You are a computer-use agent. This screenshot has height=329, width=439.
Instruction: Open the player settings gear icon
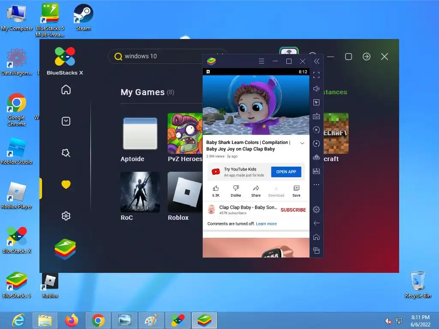coord(316,209)
